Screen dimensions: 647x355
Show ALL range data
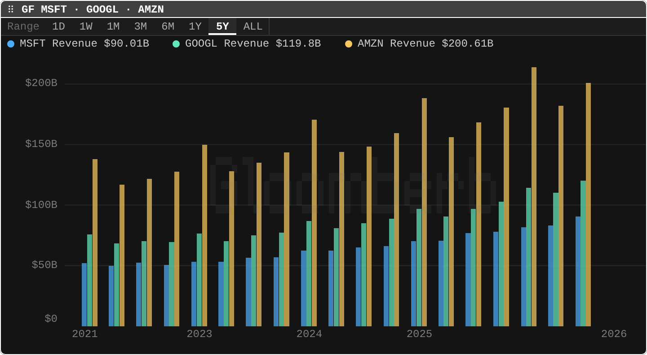(x=253, y=26)
